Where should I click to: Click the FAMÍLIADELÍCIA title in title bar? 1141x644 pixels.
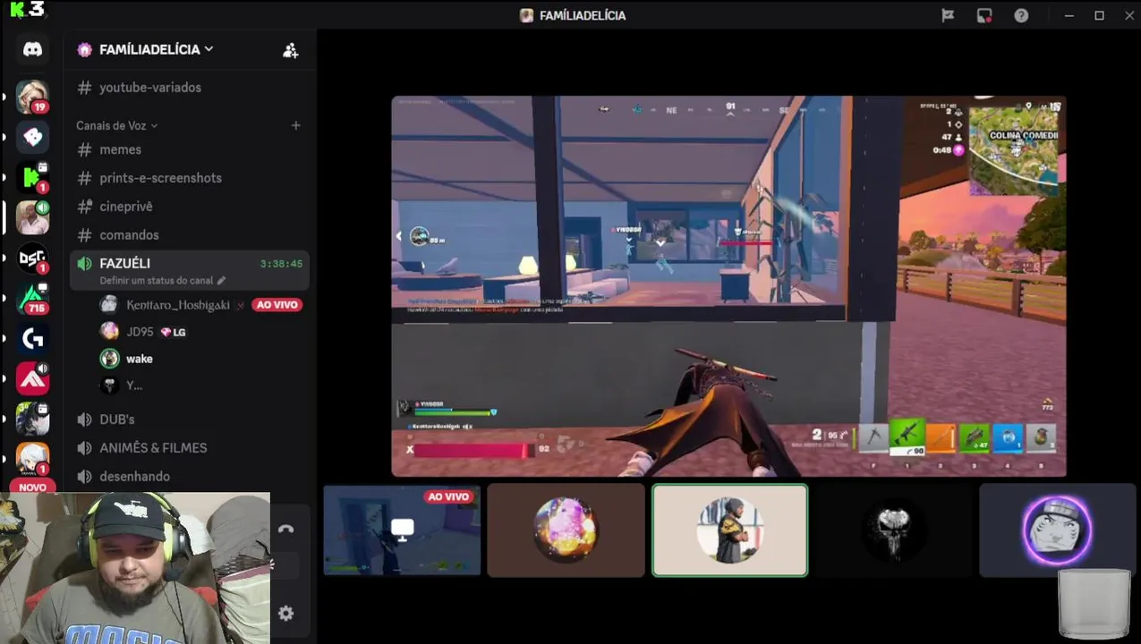[583, 15]
